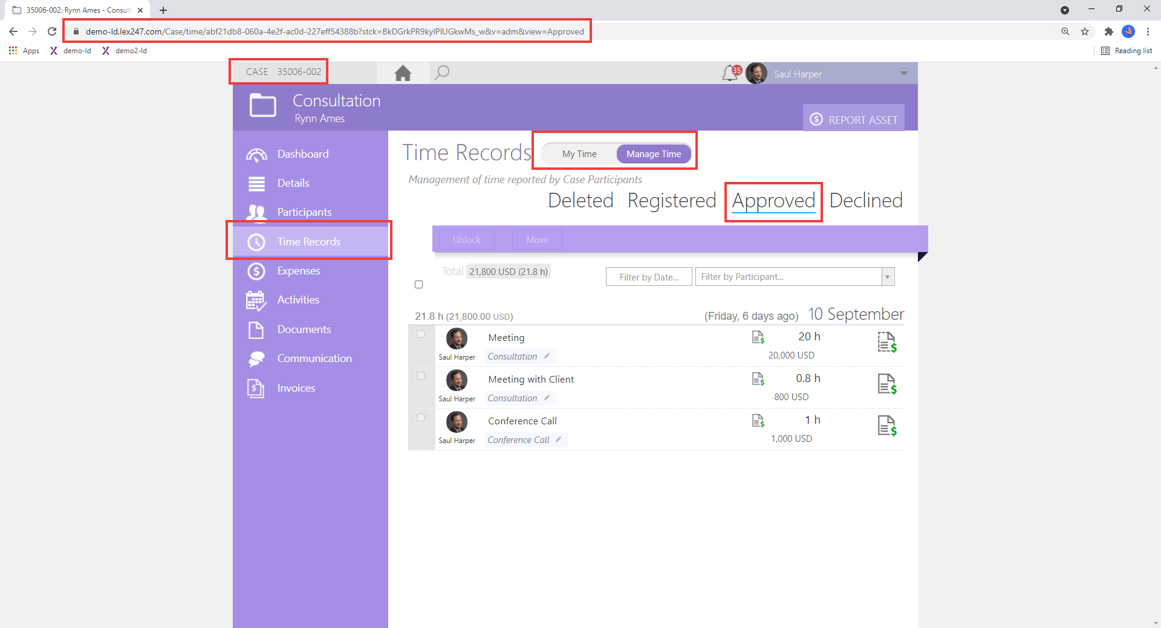Switch the toggle to My Time
1161x628 pixels.
pyautogui.click(x=579, y=154)
